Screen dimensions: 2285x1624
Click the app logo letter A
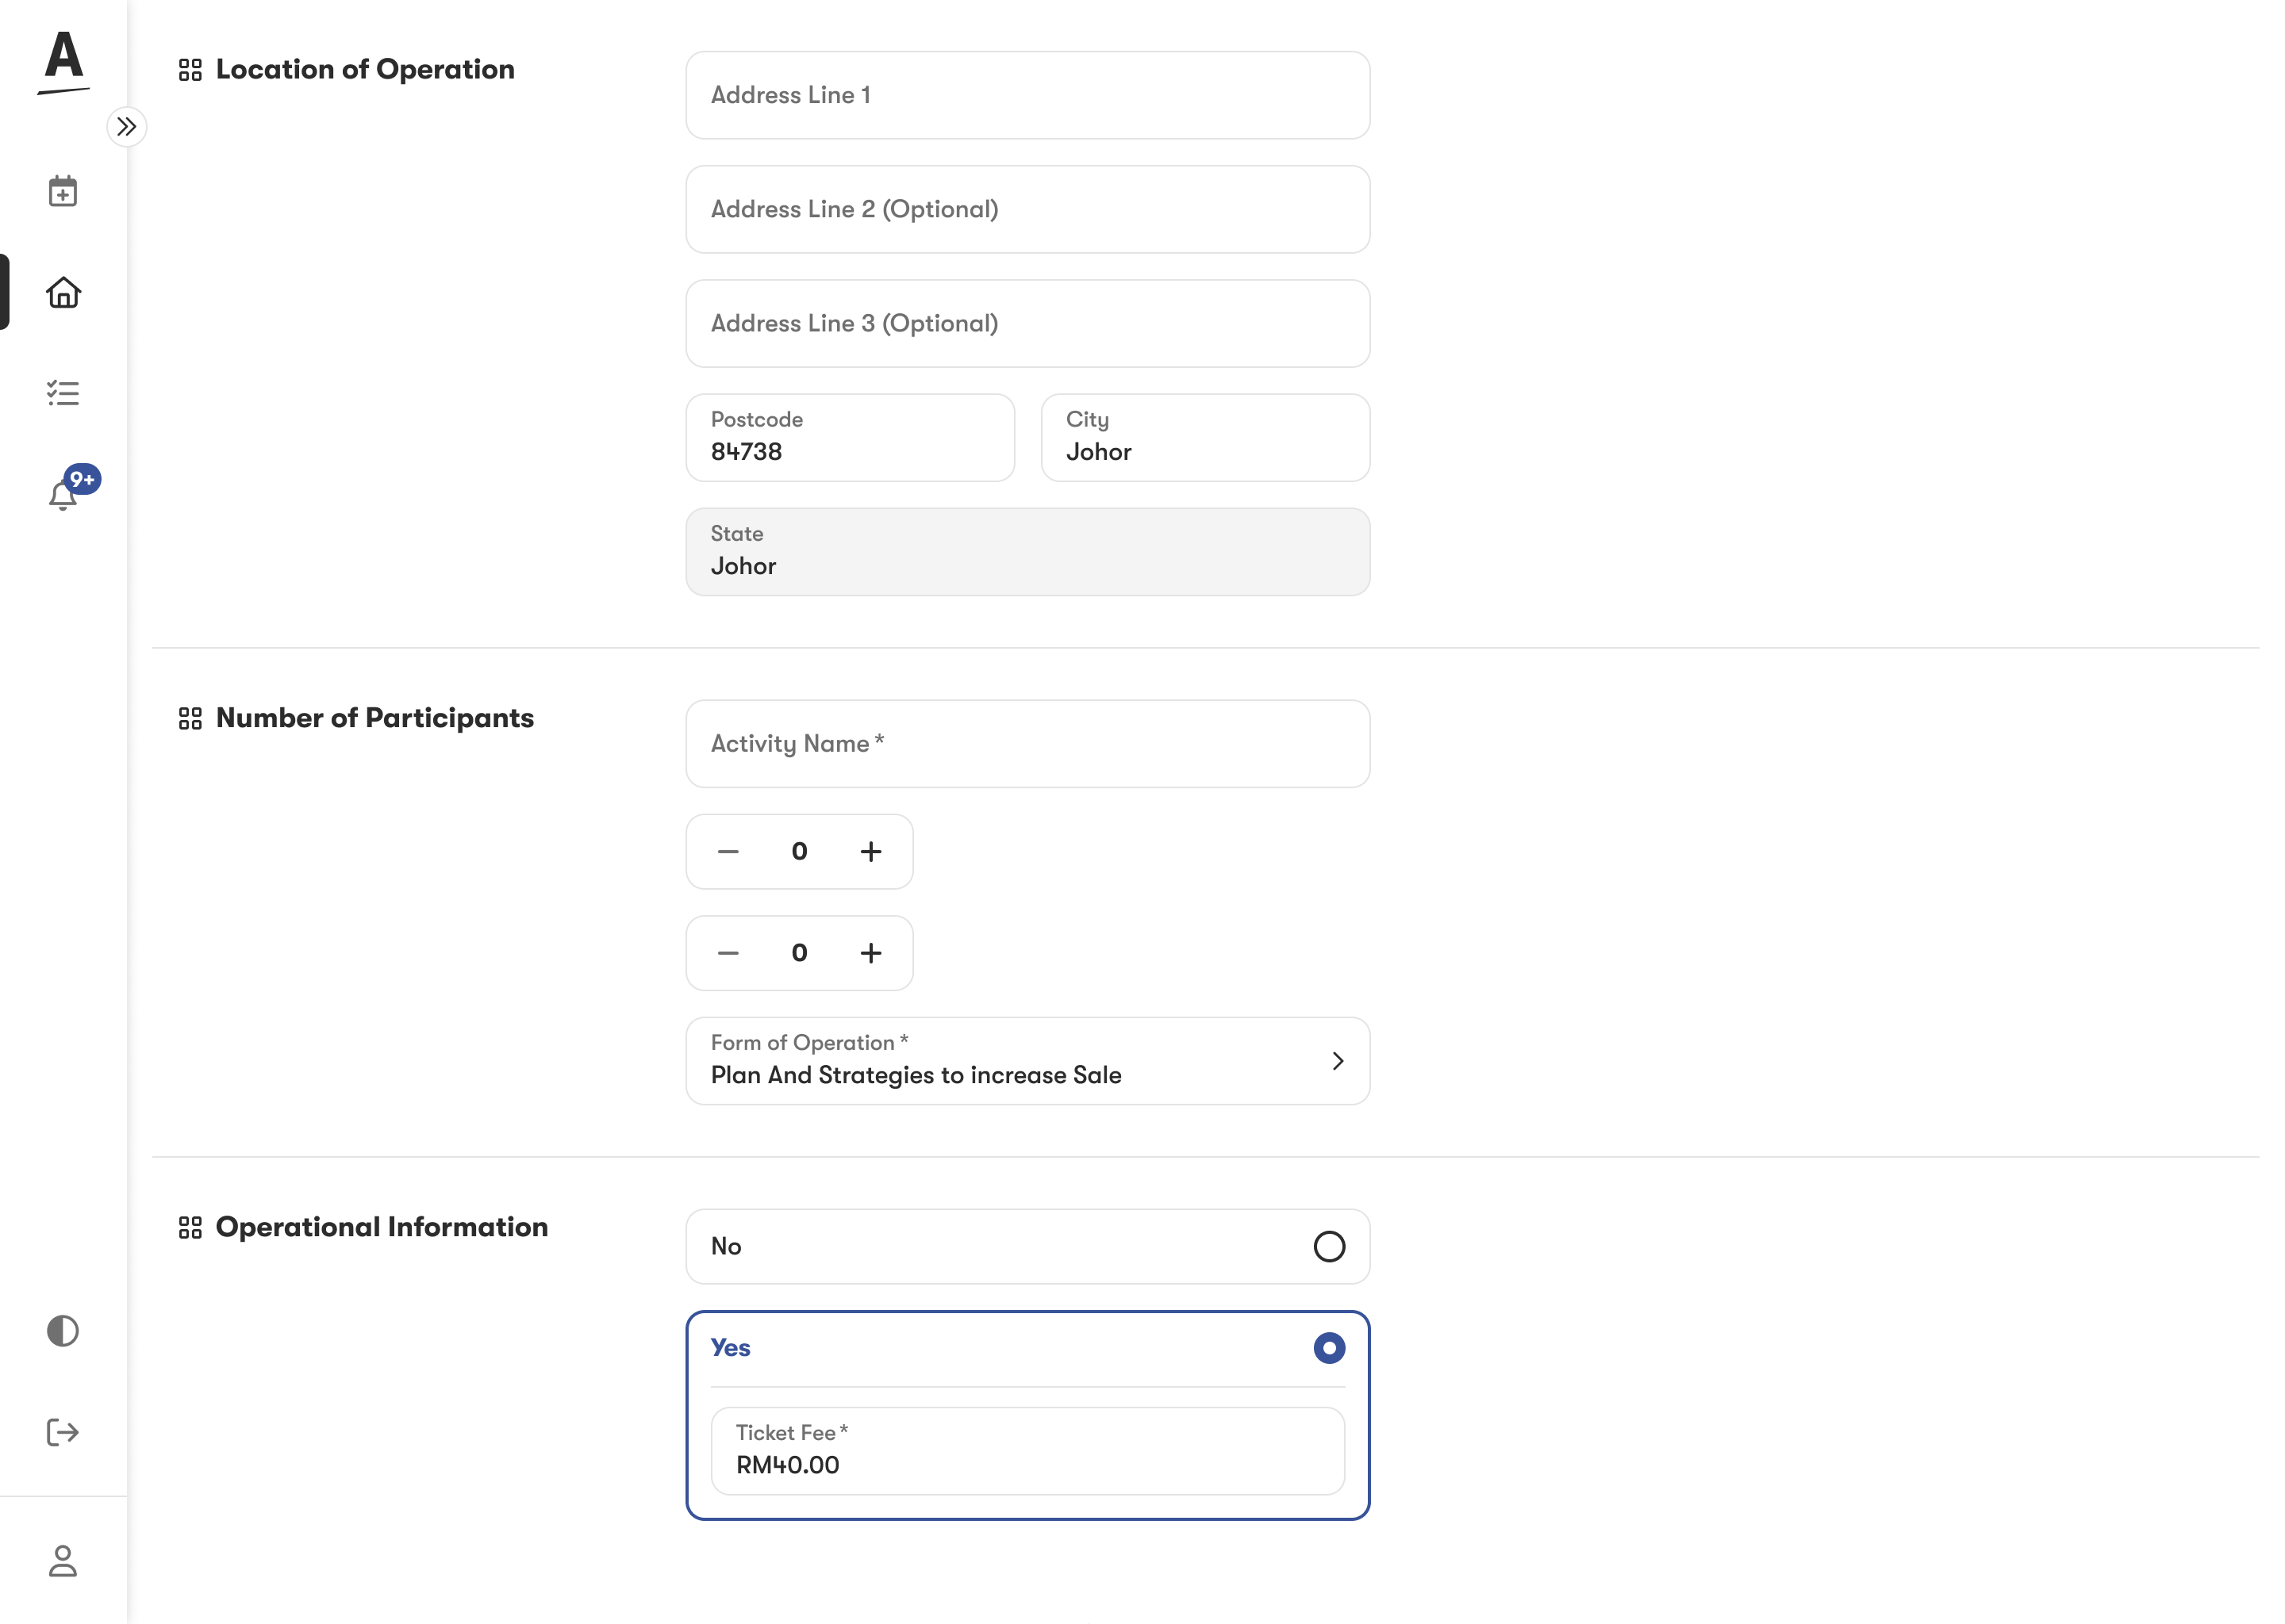pos(63,60)
